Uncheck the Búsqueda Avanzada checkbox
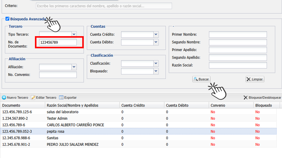The height and width of the screenshot is (158, 282). tap(7, 19)
